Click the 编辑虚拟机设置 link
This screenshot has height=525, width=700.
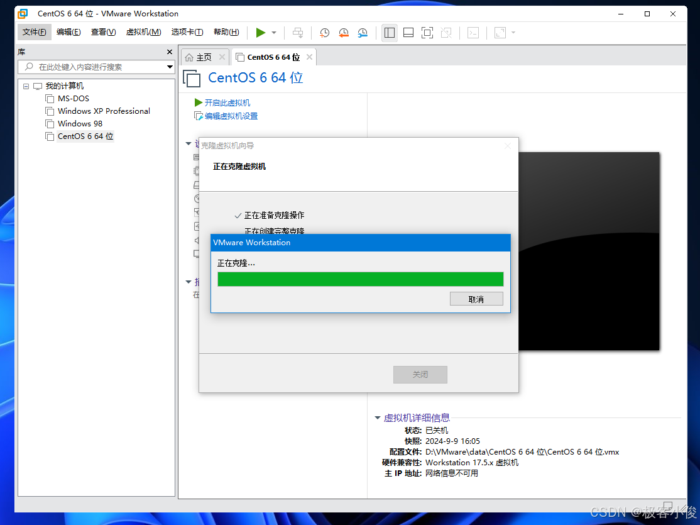231,116
